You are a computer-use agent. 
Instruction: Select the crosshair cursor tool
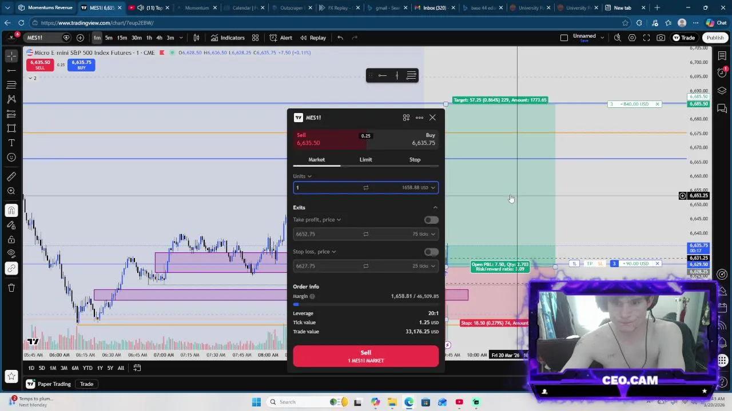[11, 55]
